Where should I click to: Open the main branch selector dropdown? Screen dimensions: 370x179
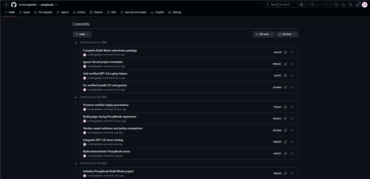point(82,34)
